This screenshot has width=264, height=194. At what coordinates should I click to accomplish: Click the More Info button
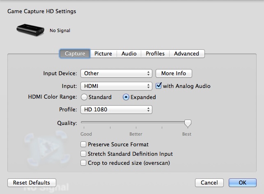(174, 74)
